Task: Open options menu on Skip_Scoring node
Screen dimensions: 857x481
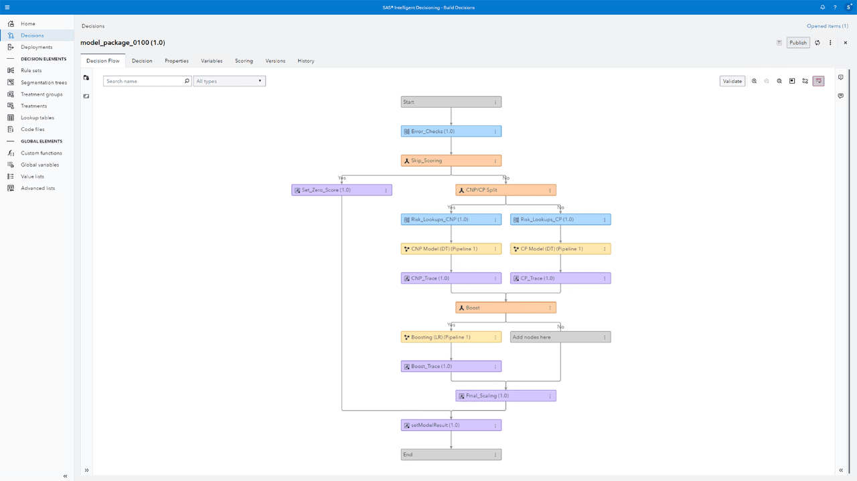Action: [x=495, y=161]
